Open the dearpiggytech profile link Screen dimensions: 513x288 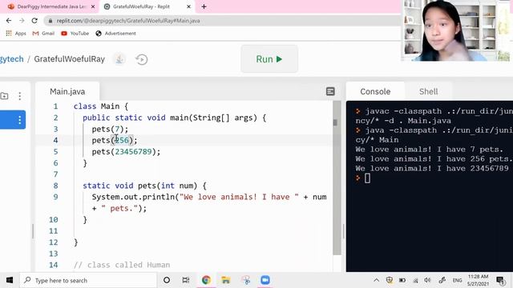pyautogui.click(x=12, y=59)
